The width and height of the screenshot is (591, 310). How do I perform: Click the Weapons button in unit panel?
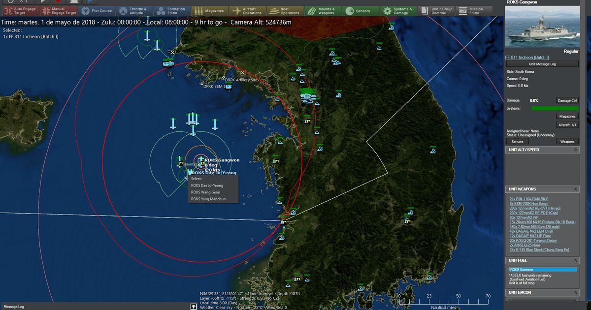tap(567, 141)
